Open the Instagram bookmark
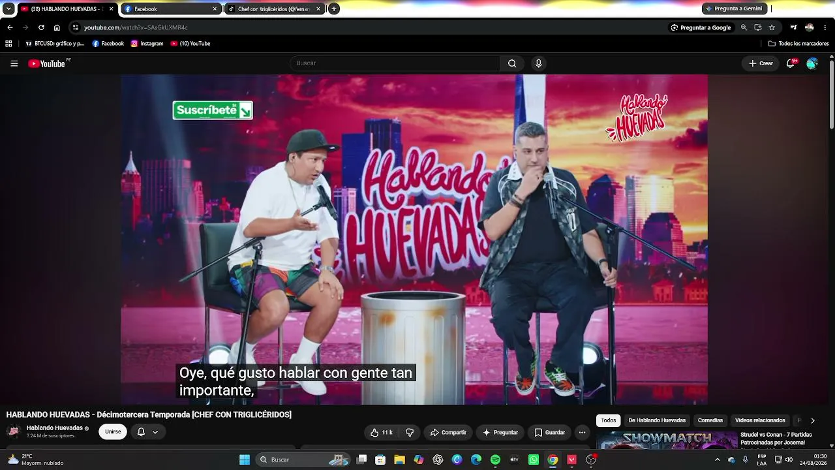Image resolution: width=835 pixels, height=470 pixels. pyautogui.click(x=147, y=44)
